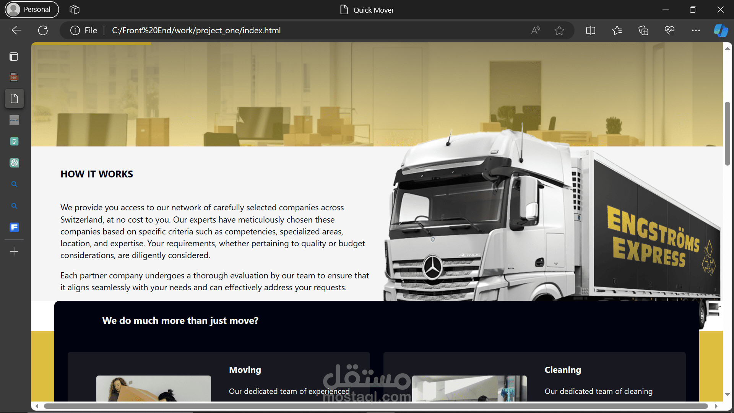Switch to the blue F icon tab
This screenshot has height=413, width=734.
14,228
